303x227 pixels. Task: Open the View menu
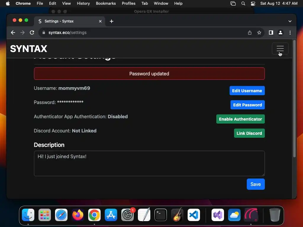click(66, 4)
